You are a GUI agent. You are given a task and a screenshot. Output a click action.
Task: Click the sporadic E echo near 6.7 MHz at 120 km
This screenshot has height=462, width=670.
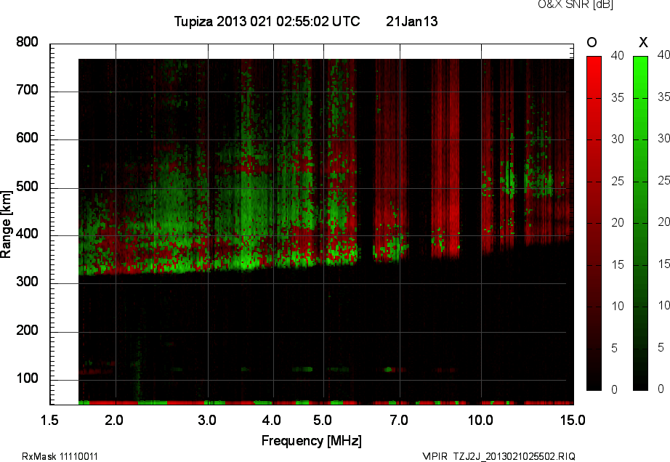pyautogui.click(x=389, y=369)
